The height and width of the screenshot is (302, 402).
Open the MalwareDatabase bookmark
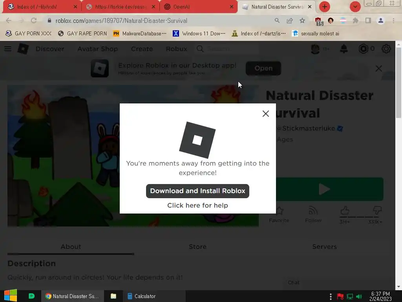coord(140,33)
